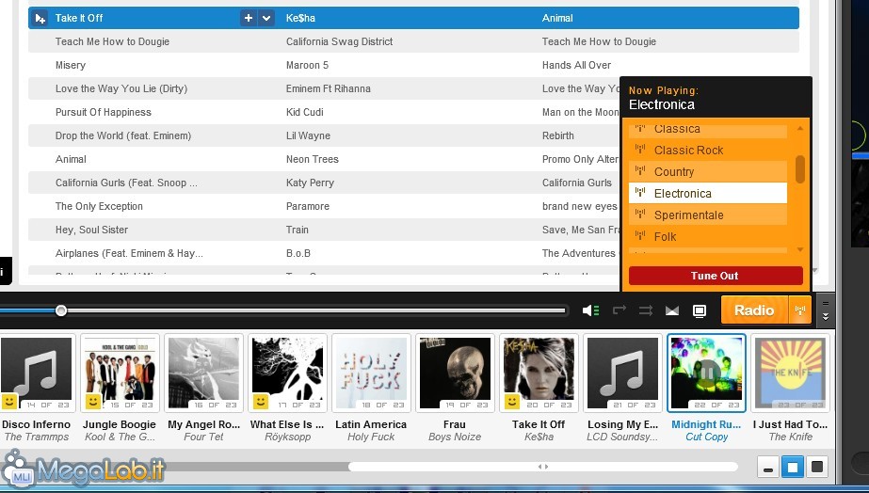The image size is (869, 493).
Task: Click smiley icon on Disco Inferno
Action: 9,401
